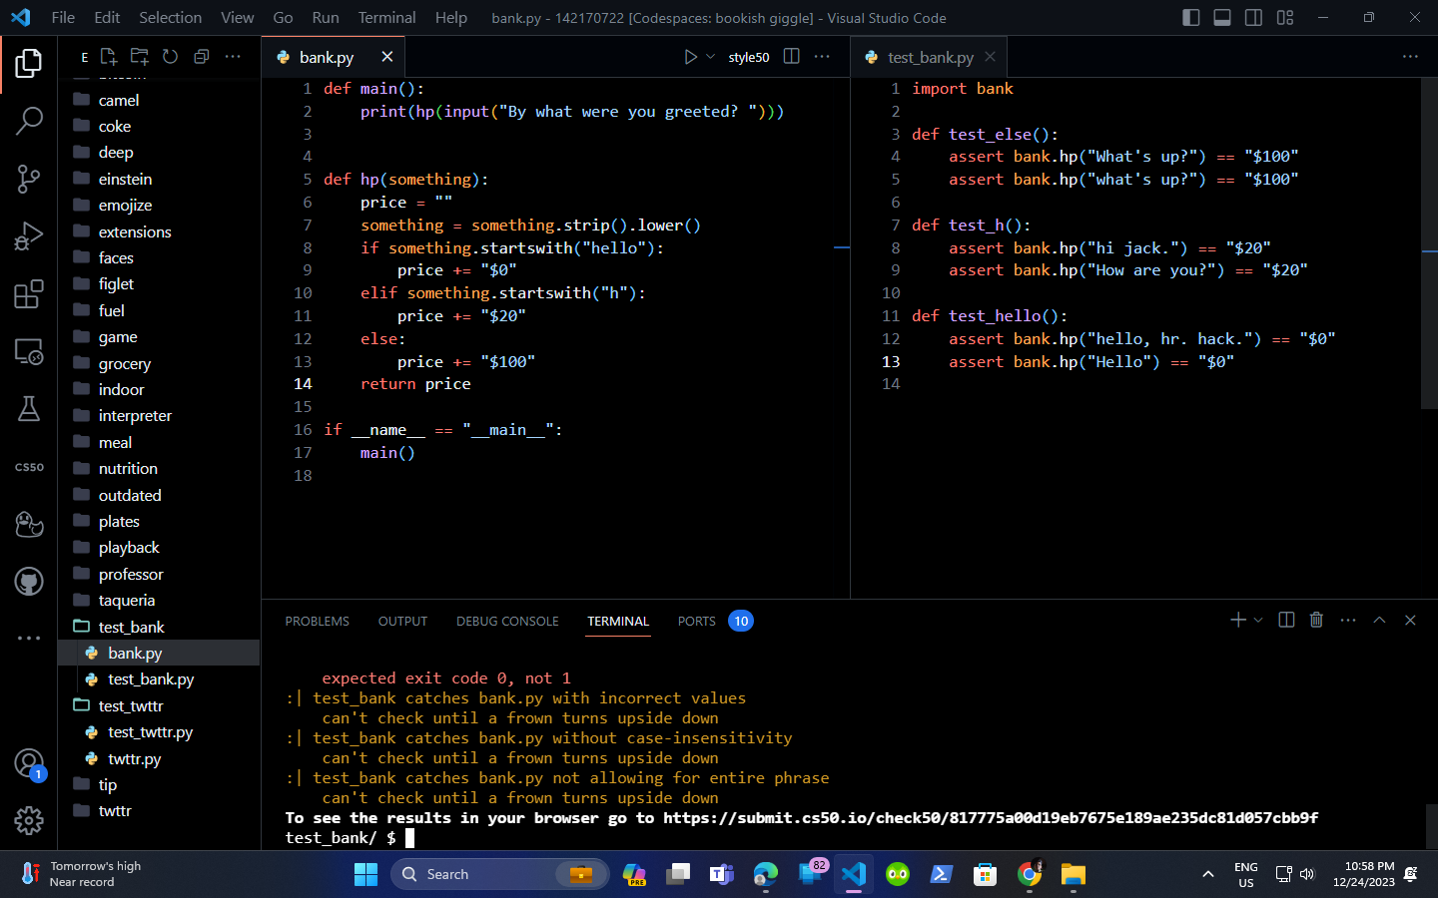The height and width of the screenshot is (898, 1438).
Task: Open the Explorer view in activity bar
Action: [x=29, y=63]
